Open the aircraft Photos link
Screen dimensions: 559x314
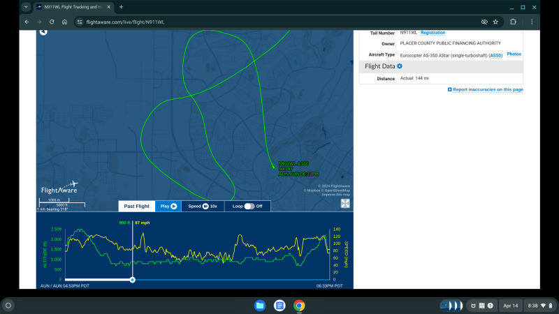pos(514,54)
